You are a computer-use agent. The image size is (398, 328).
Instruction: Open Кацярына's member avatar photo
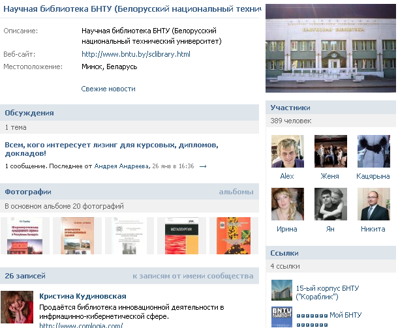(x=374, y=151)
